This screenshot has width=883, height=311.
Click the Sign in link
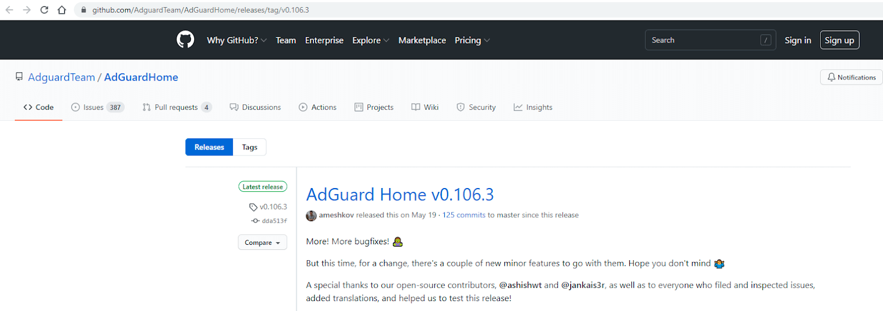(798, 40)
